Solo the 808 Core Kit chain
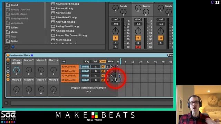The image size is (221, 124). (x=108, y=66)
